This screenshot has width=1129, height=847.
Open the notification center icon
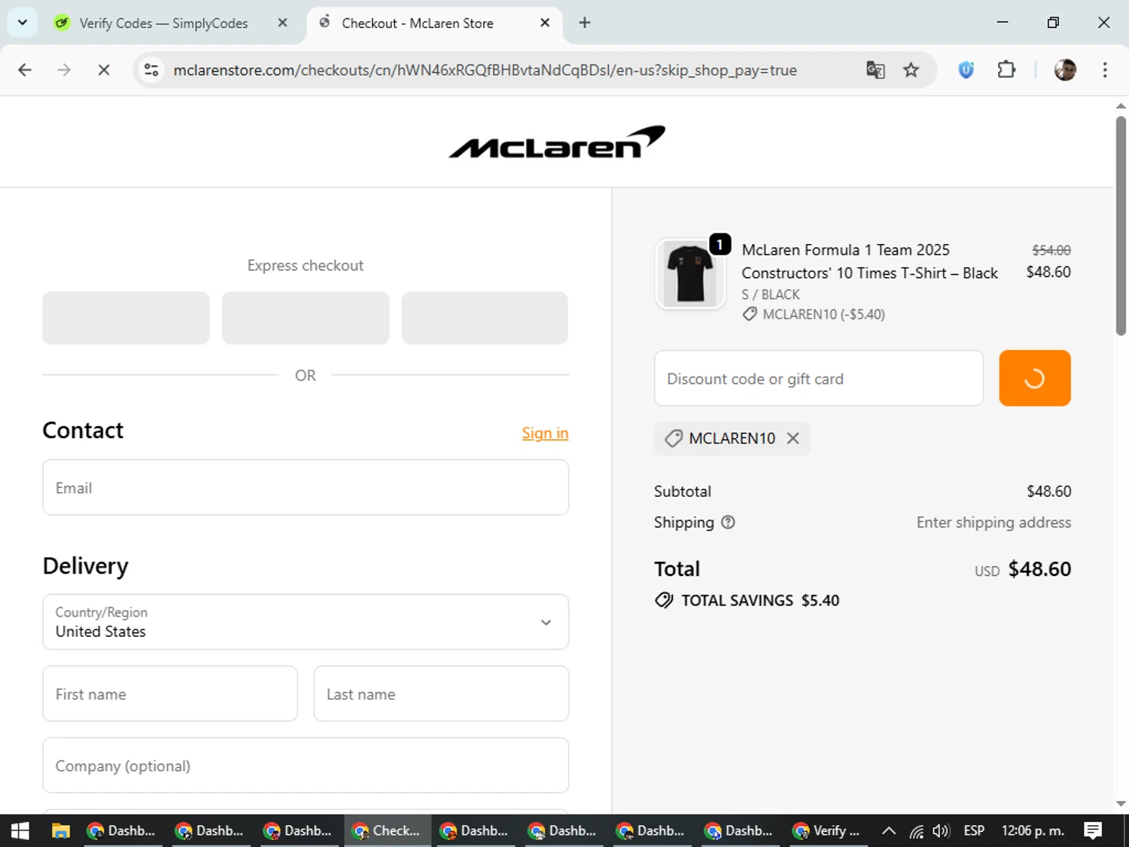coord(1093,830)
